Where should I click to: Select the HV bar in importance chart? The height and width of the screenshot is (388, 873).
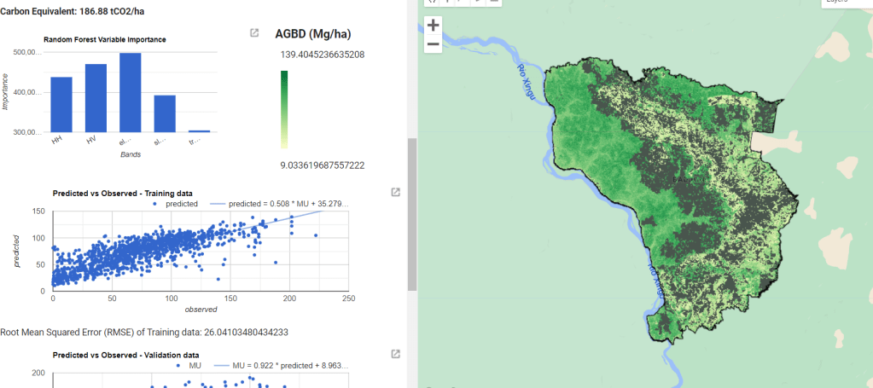tap(96, 98)
